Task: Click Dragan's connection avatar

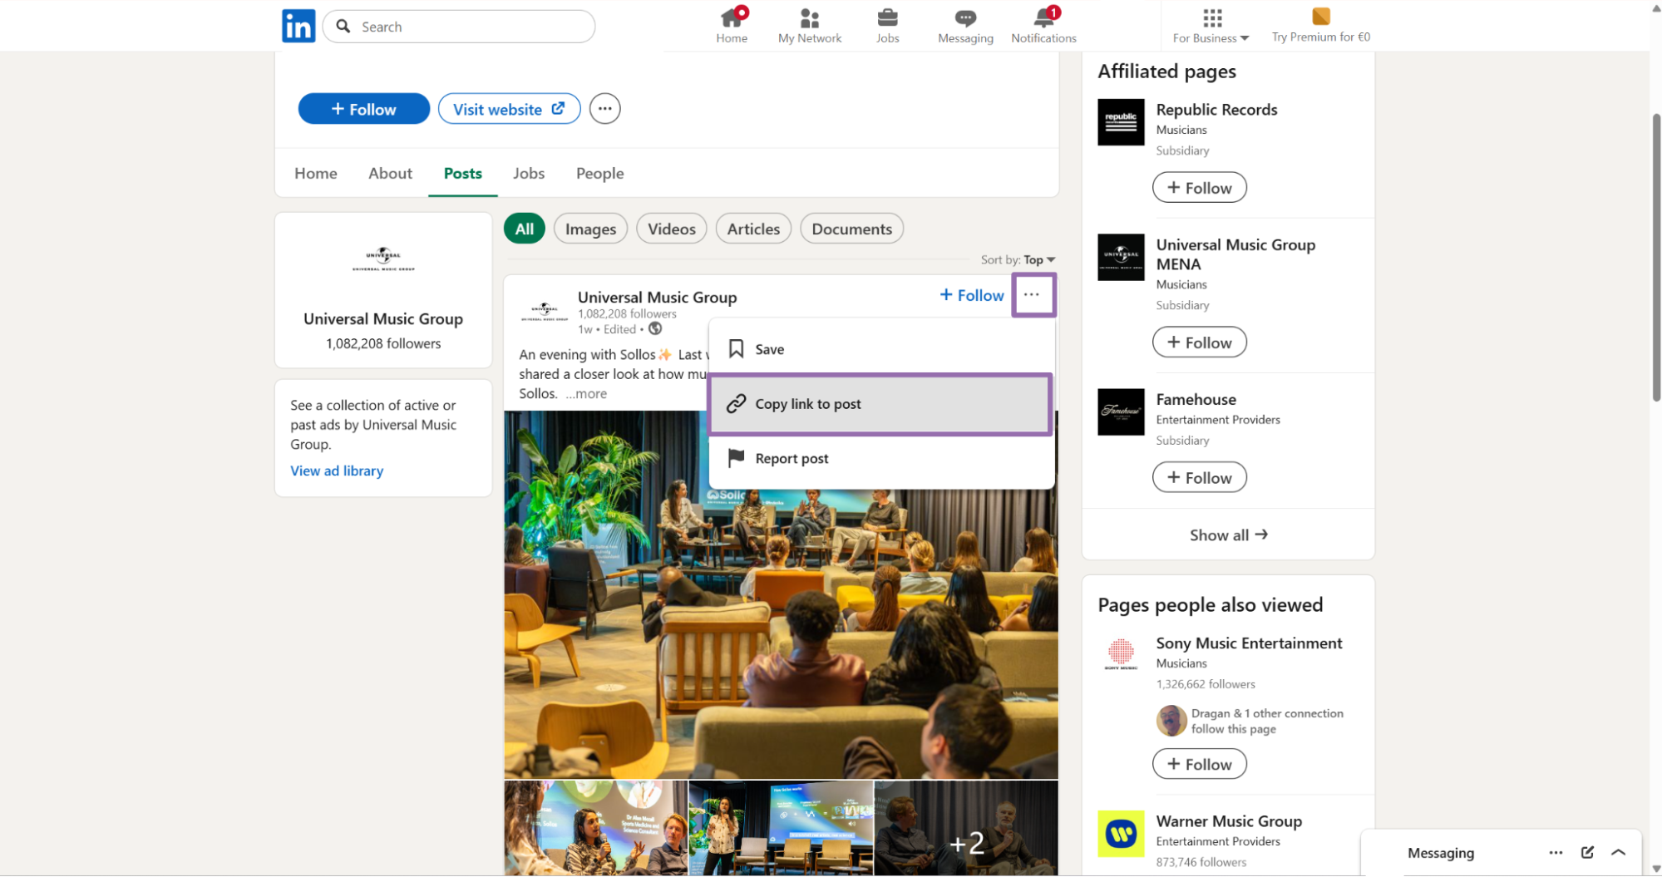Action: 1171,721
